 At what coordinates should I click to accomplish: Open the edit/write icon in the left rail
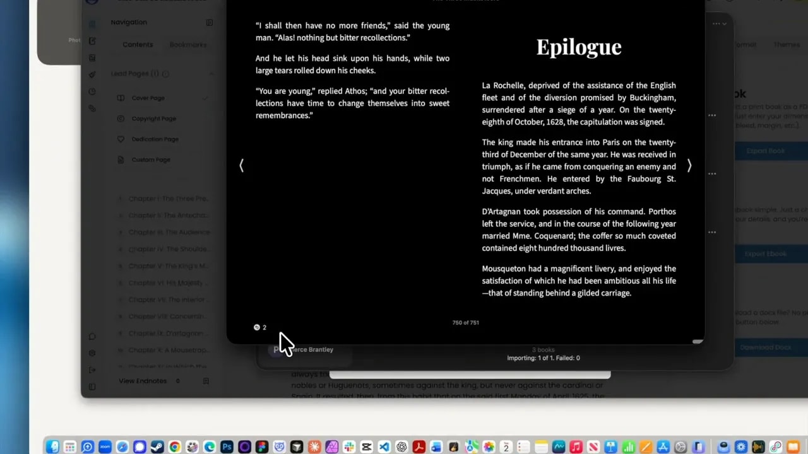92,41
